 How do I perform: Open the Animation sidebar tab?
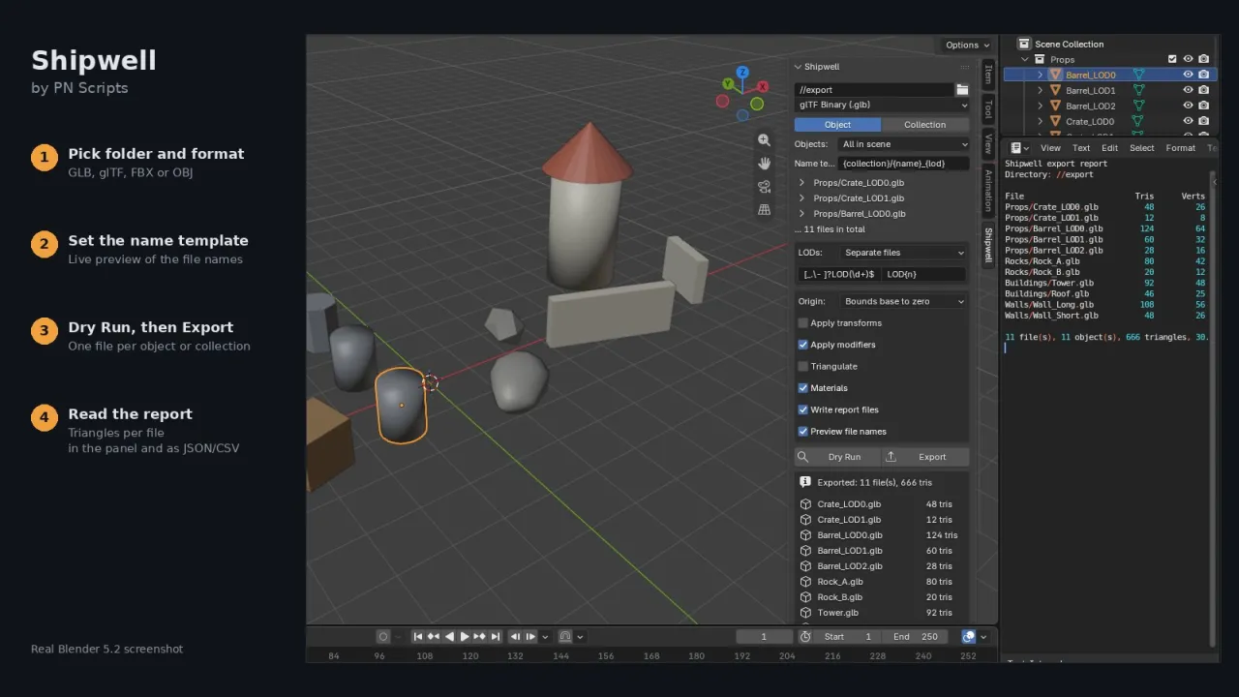pos(988,191)
